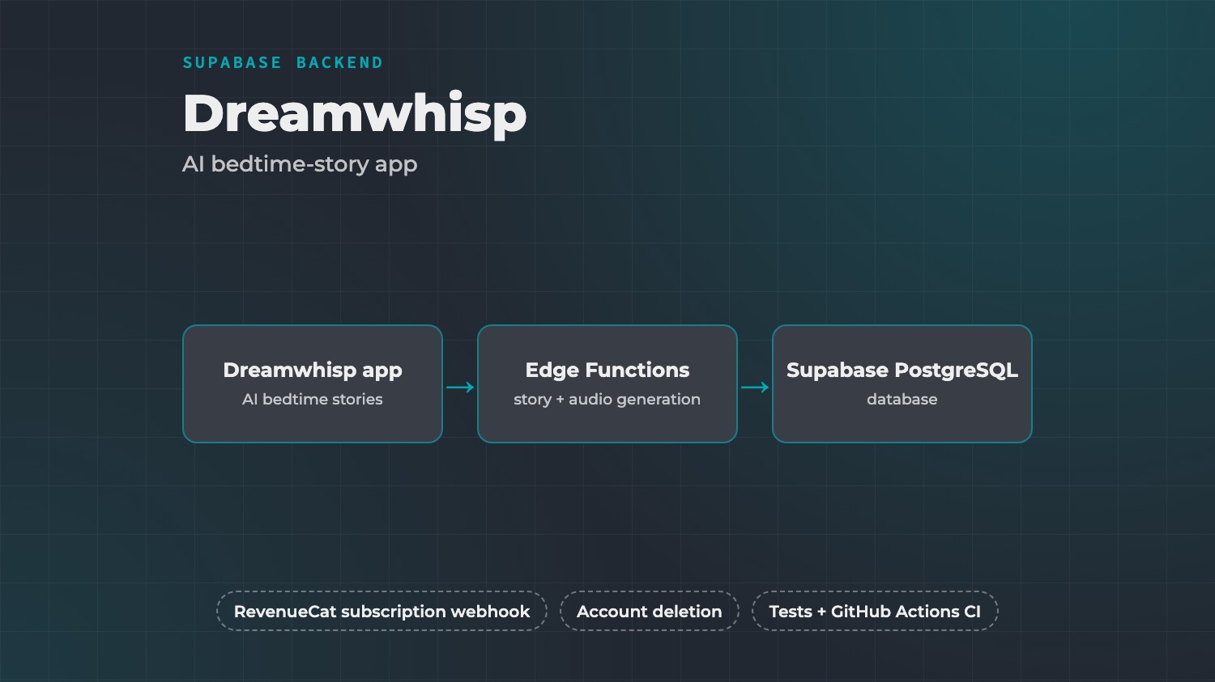Click the Supabase PostgreSQL box
The height and width of the screenshot is (682, 1215).
pyautogui.click(x=902, y=384)
